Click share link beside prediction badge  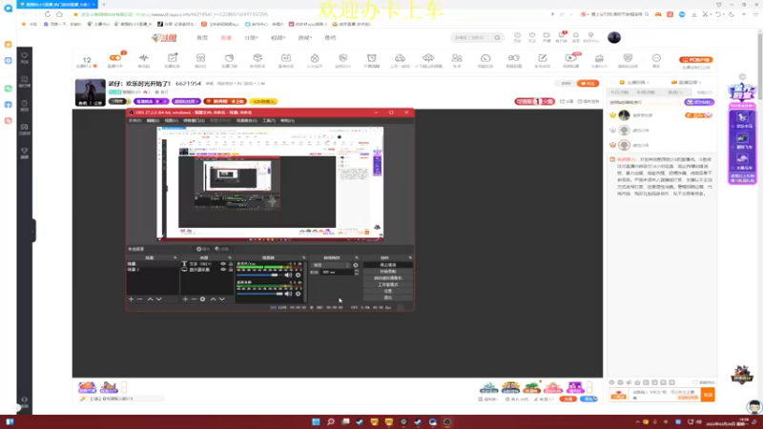pyautogui.click(x=567, y=102)
